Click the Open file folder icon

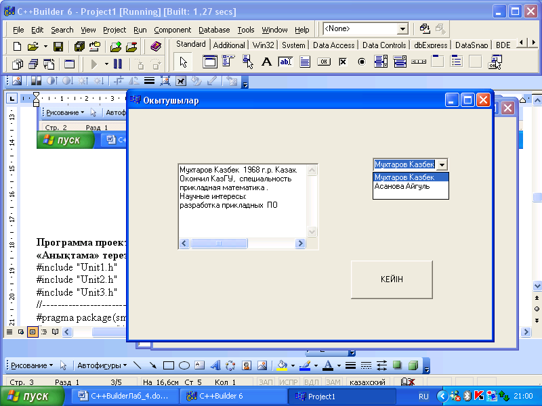point(33,46)
